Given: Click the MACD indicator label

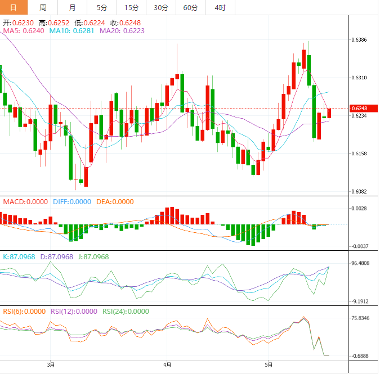Looking at the screenshot, I should click(25, 202).
